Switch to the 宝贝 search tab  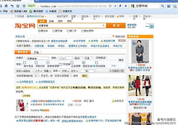click(42, 21)
